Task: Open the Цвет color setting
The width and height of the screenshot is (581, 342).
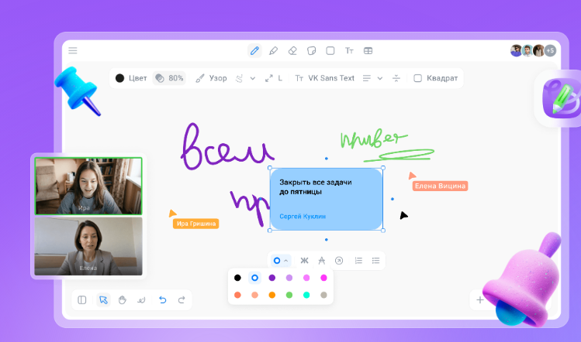Action: 131,78
